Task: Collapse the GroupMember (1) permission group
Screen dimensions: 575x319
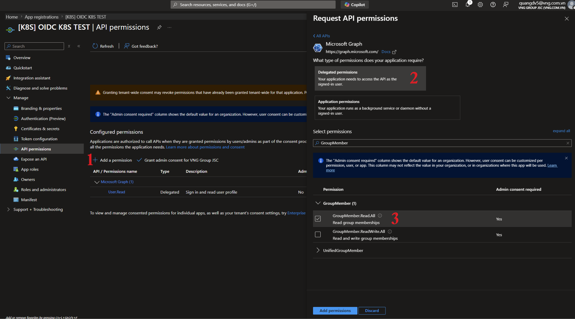Action: click(318, 203)
